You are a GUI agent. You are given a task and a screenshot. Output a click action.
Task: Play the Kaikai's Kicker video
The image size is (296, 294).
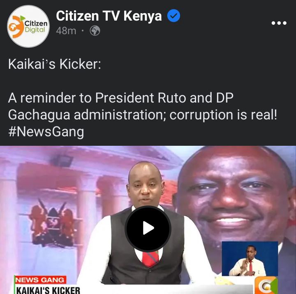click(148, 229)
